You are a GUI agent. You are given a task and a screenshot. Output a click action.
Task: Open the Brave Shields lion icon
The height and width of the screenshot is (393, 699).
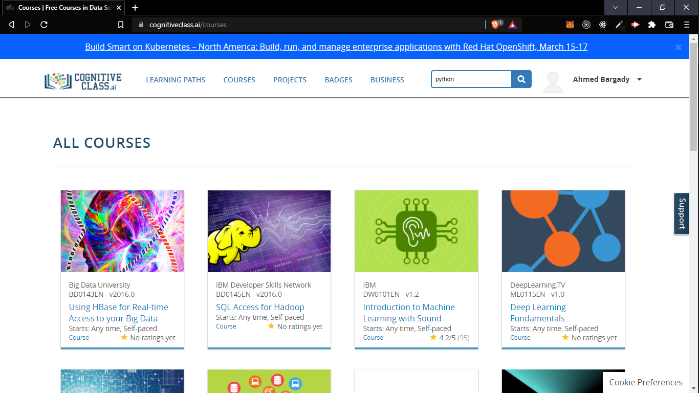[x=495, y=25]
